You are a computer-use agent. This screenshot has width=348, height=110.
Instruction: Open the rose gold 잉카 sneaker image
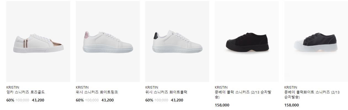click(x=38, y=42)
